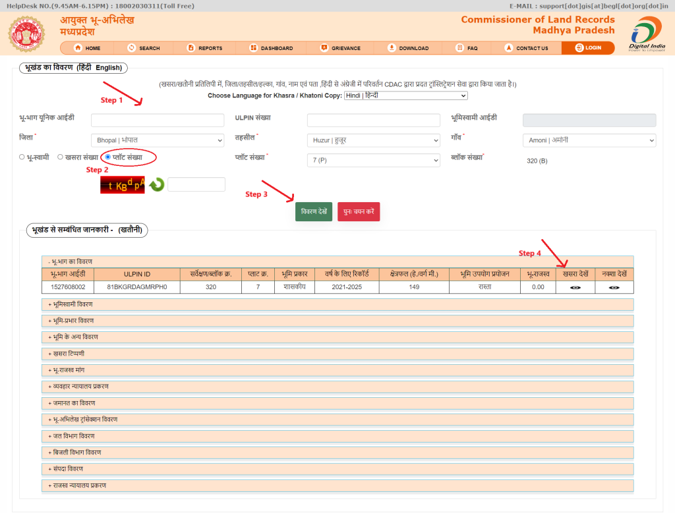The image size is (675, 513).
Task: Click the eye icon under नक्शा देखें
Action: (614, 288)
